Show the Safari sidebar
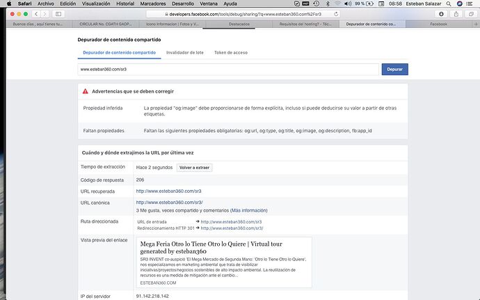This screenshot has height=300, width=480. pos(58,14)
